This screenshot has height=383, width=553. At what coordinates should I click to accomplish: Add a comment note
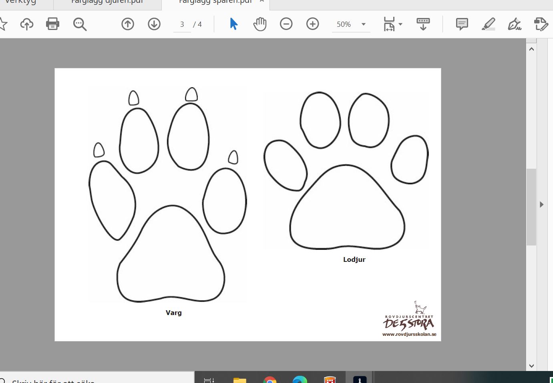(462, 24)
